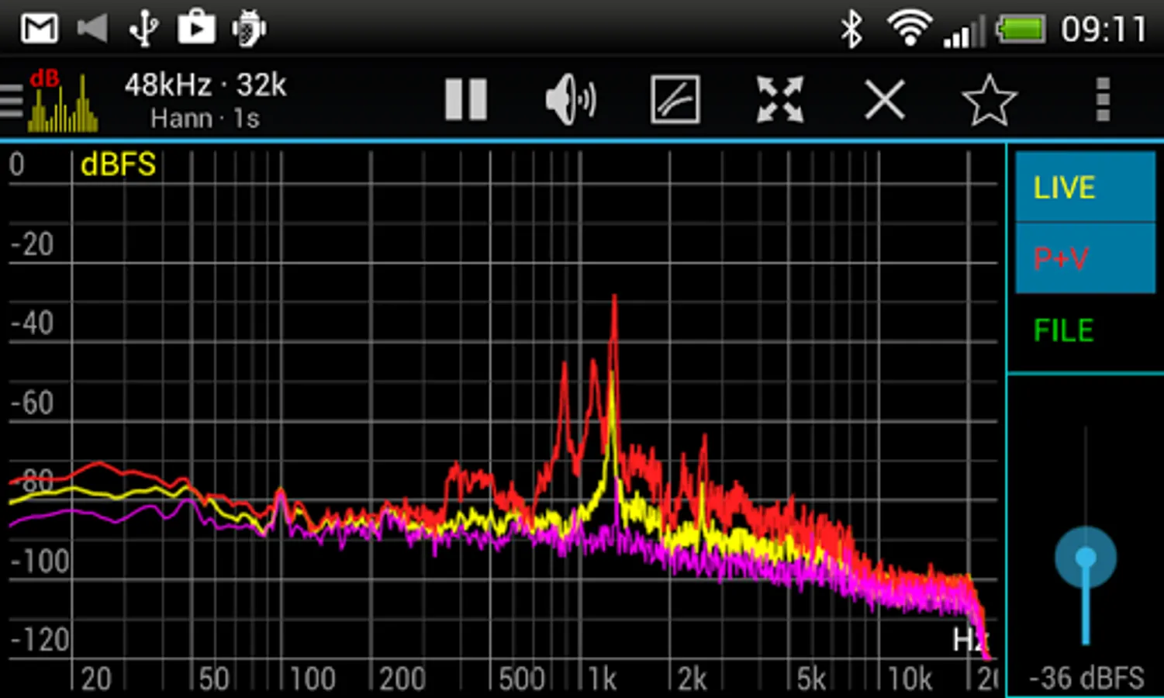Open the 48kHz · 32k sampling settings

click(x=206, y=85)
